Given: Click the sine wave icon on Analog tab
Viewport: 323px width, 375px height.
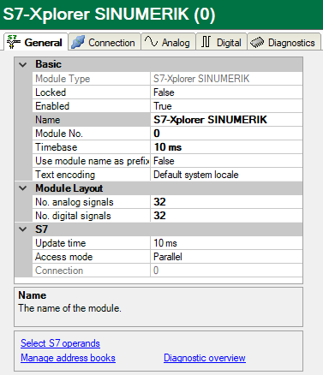Looking at the screenshot, I should coord(151,42).
